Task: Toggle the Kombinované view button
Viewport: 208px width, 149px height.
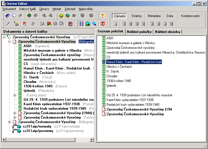Action: pos(190,16)
